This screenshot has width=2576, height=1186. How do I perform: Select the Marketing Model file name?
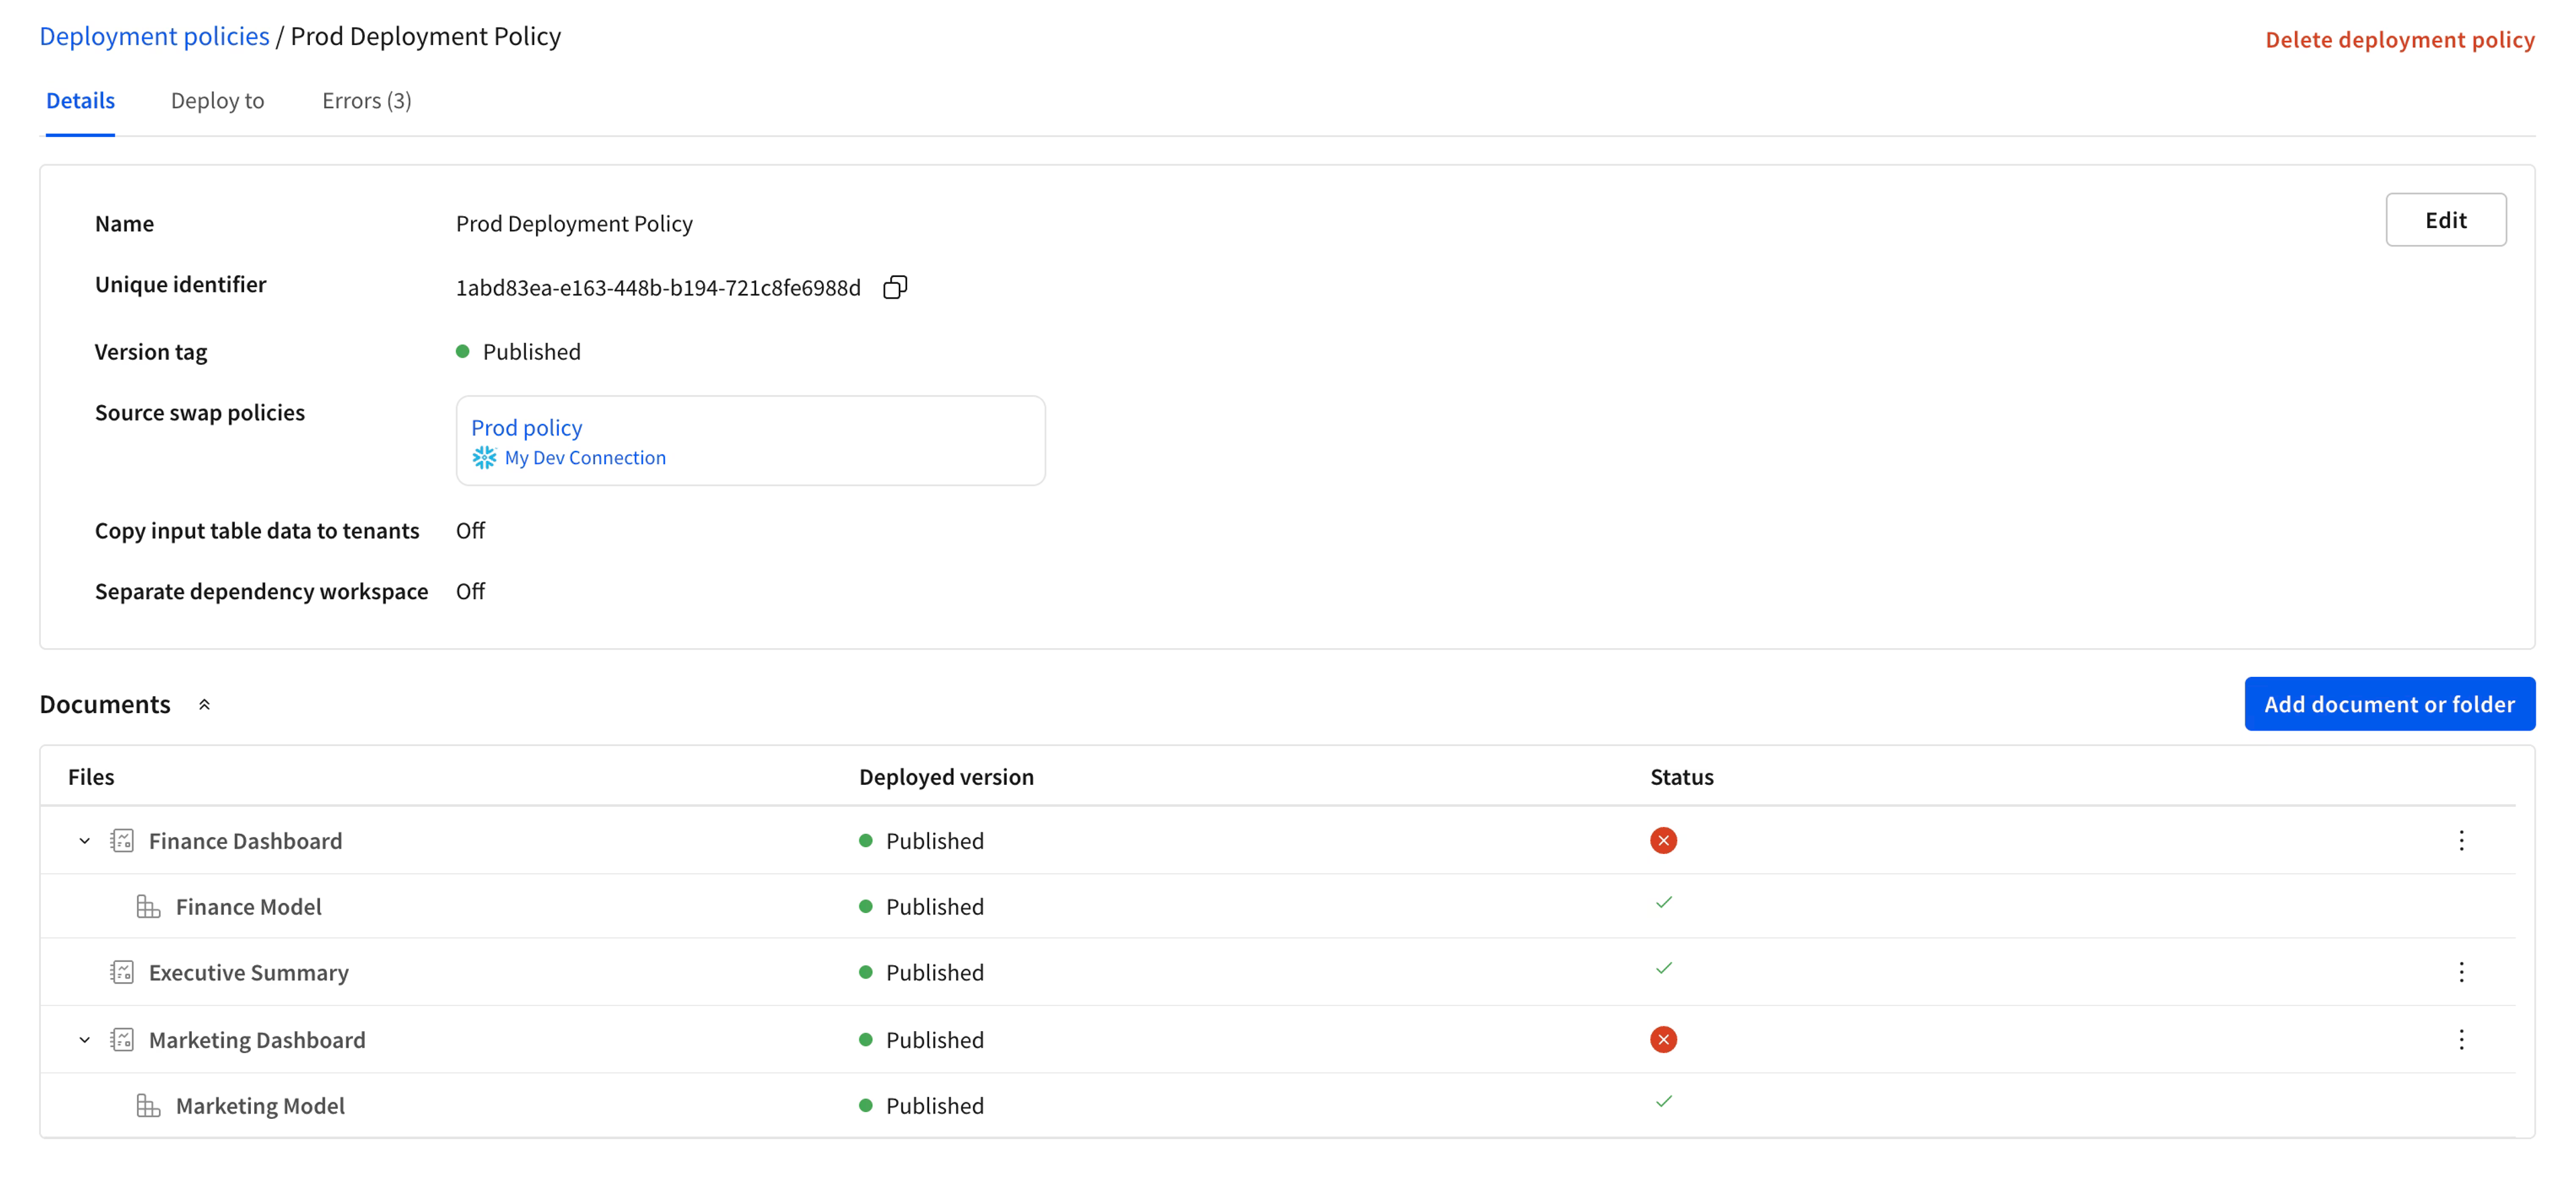pos(260,1106)
